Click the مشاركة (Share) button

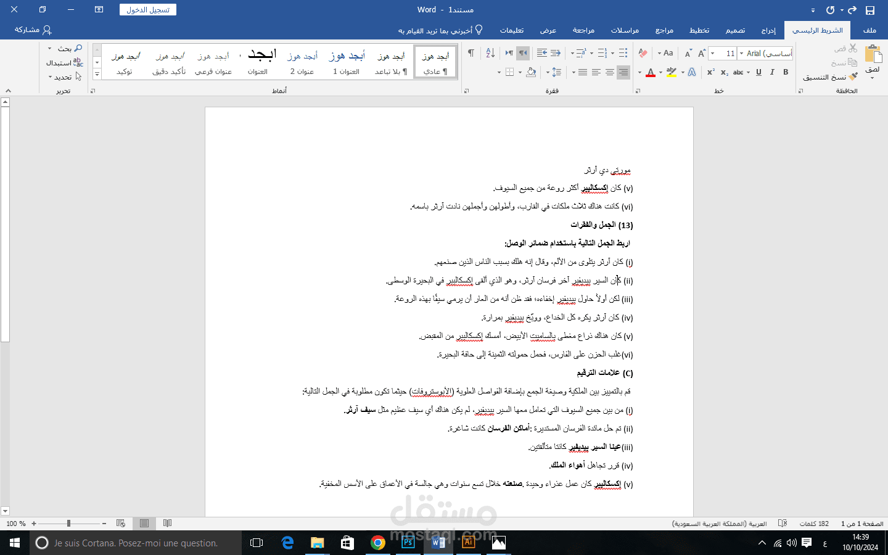coord(33,30)
